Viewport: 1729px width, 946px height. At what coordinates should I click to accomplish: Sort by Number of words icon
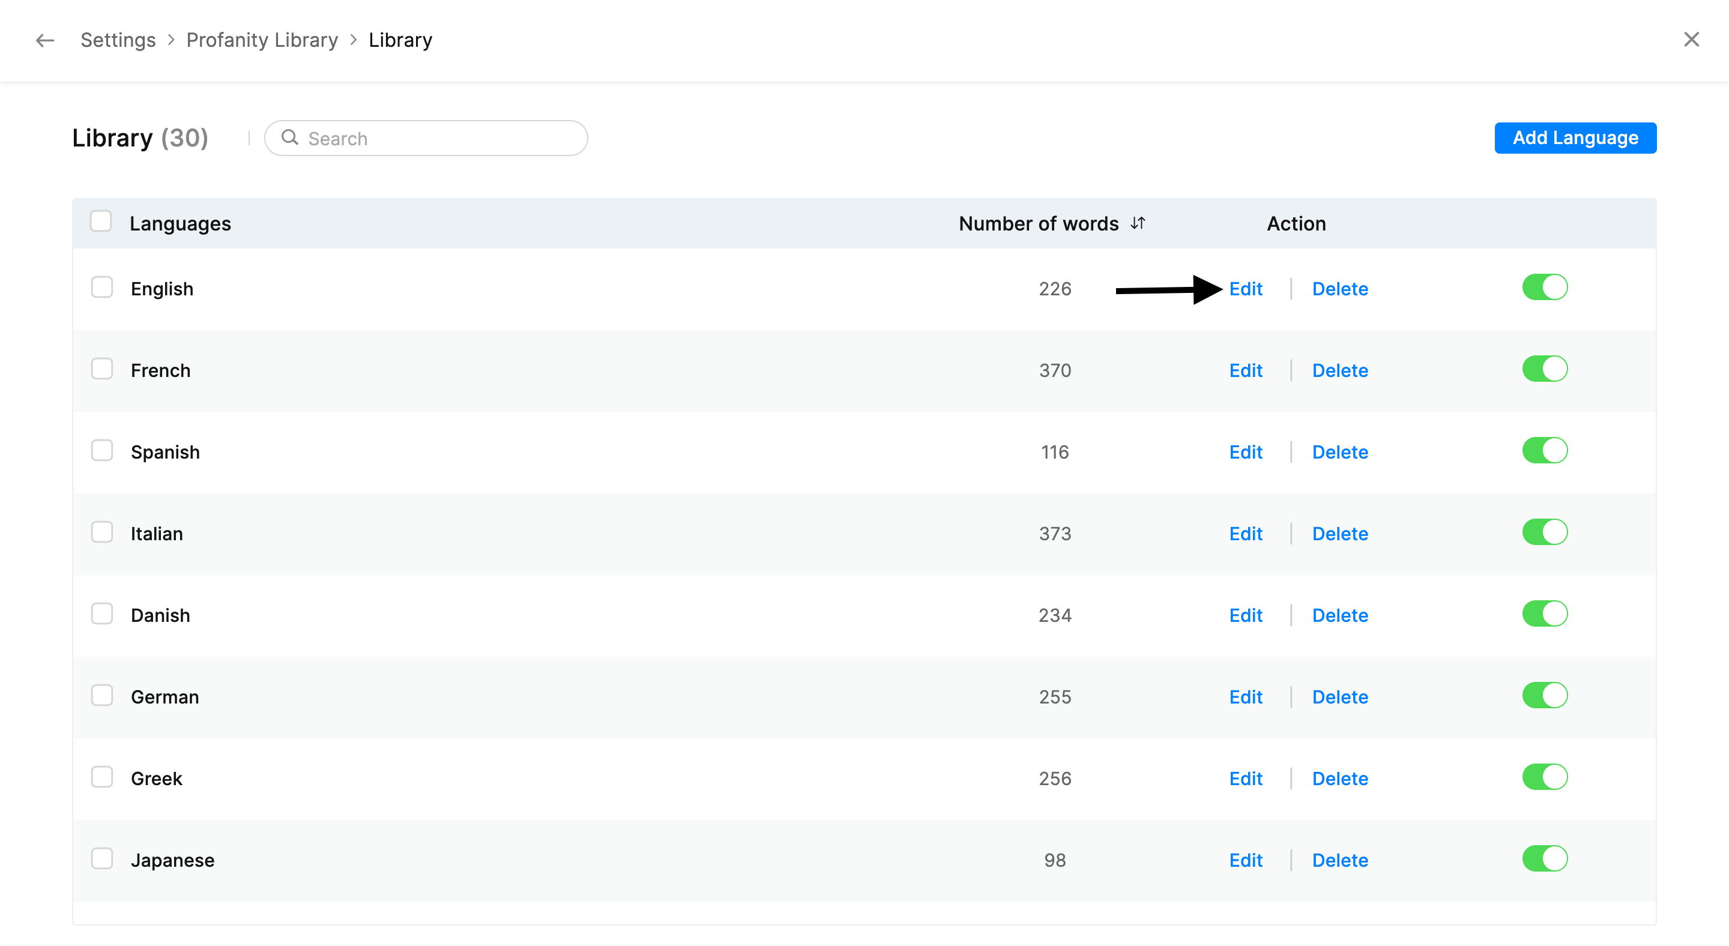click(1137, 223)
